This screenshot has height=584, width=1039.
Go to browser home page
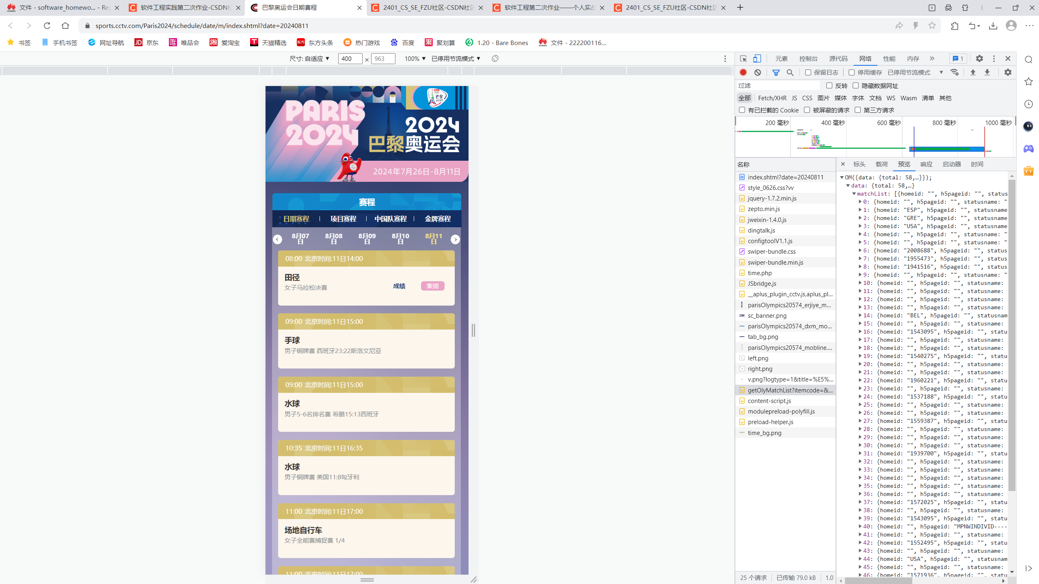click(65, 26)
